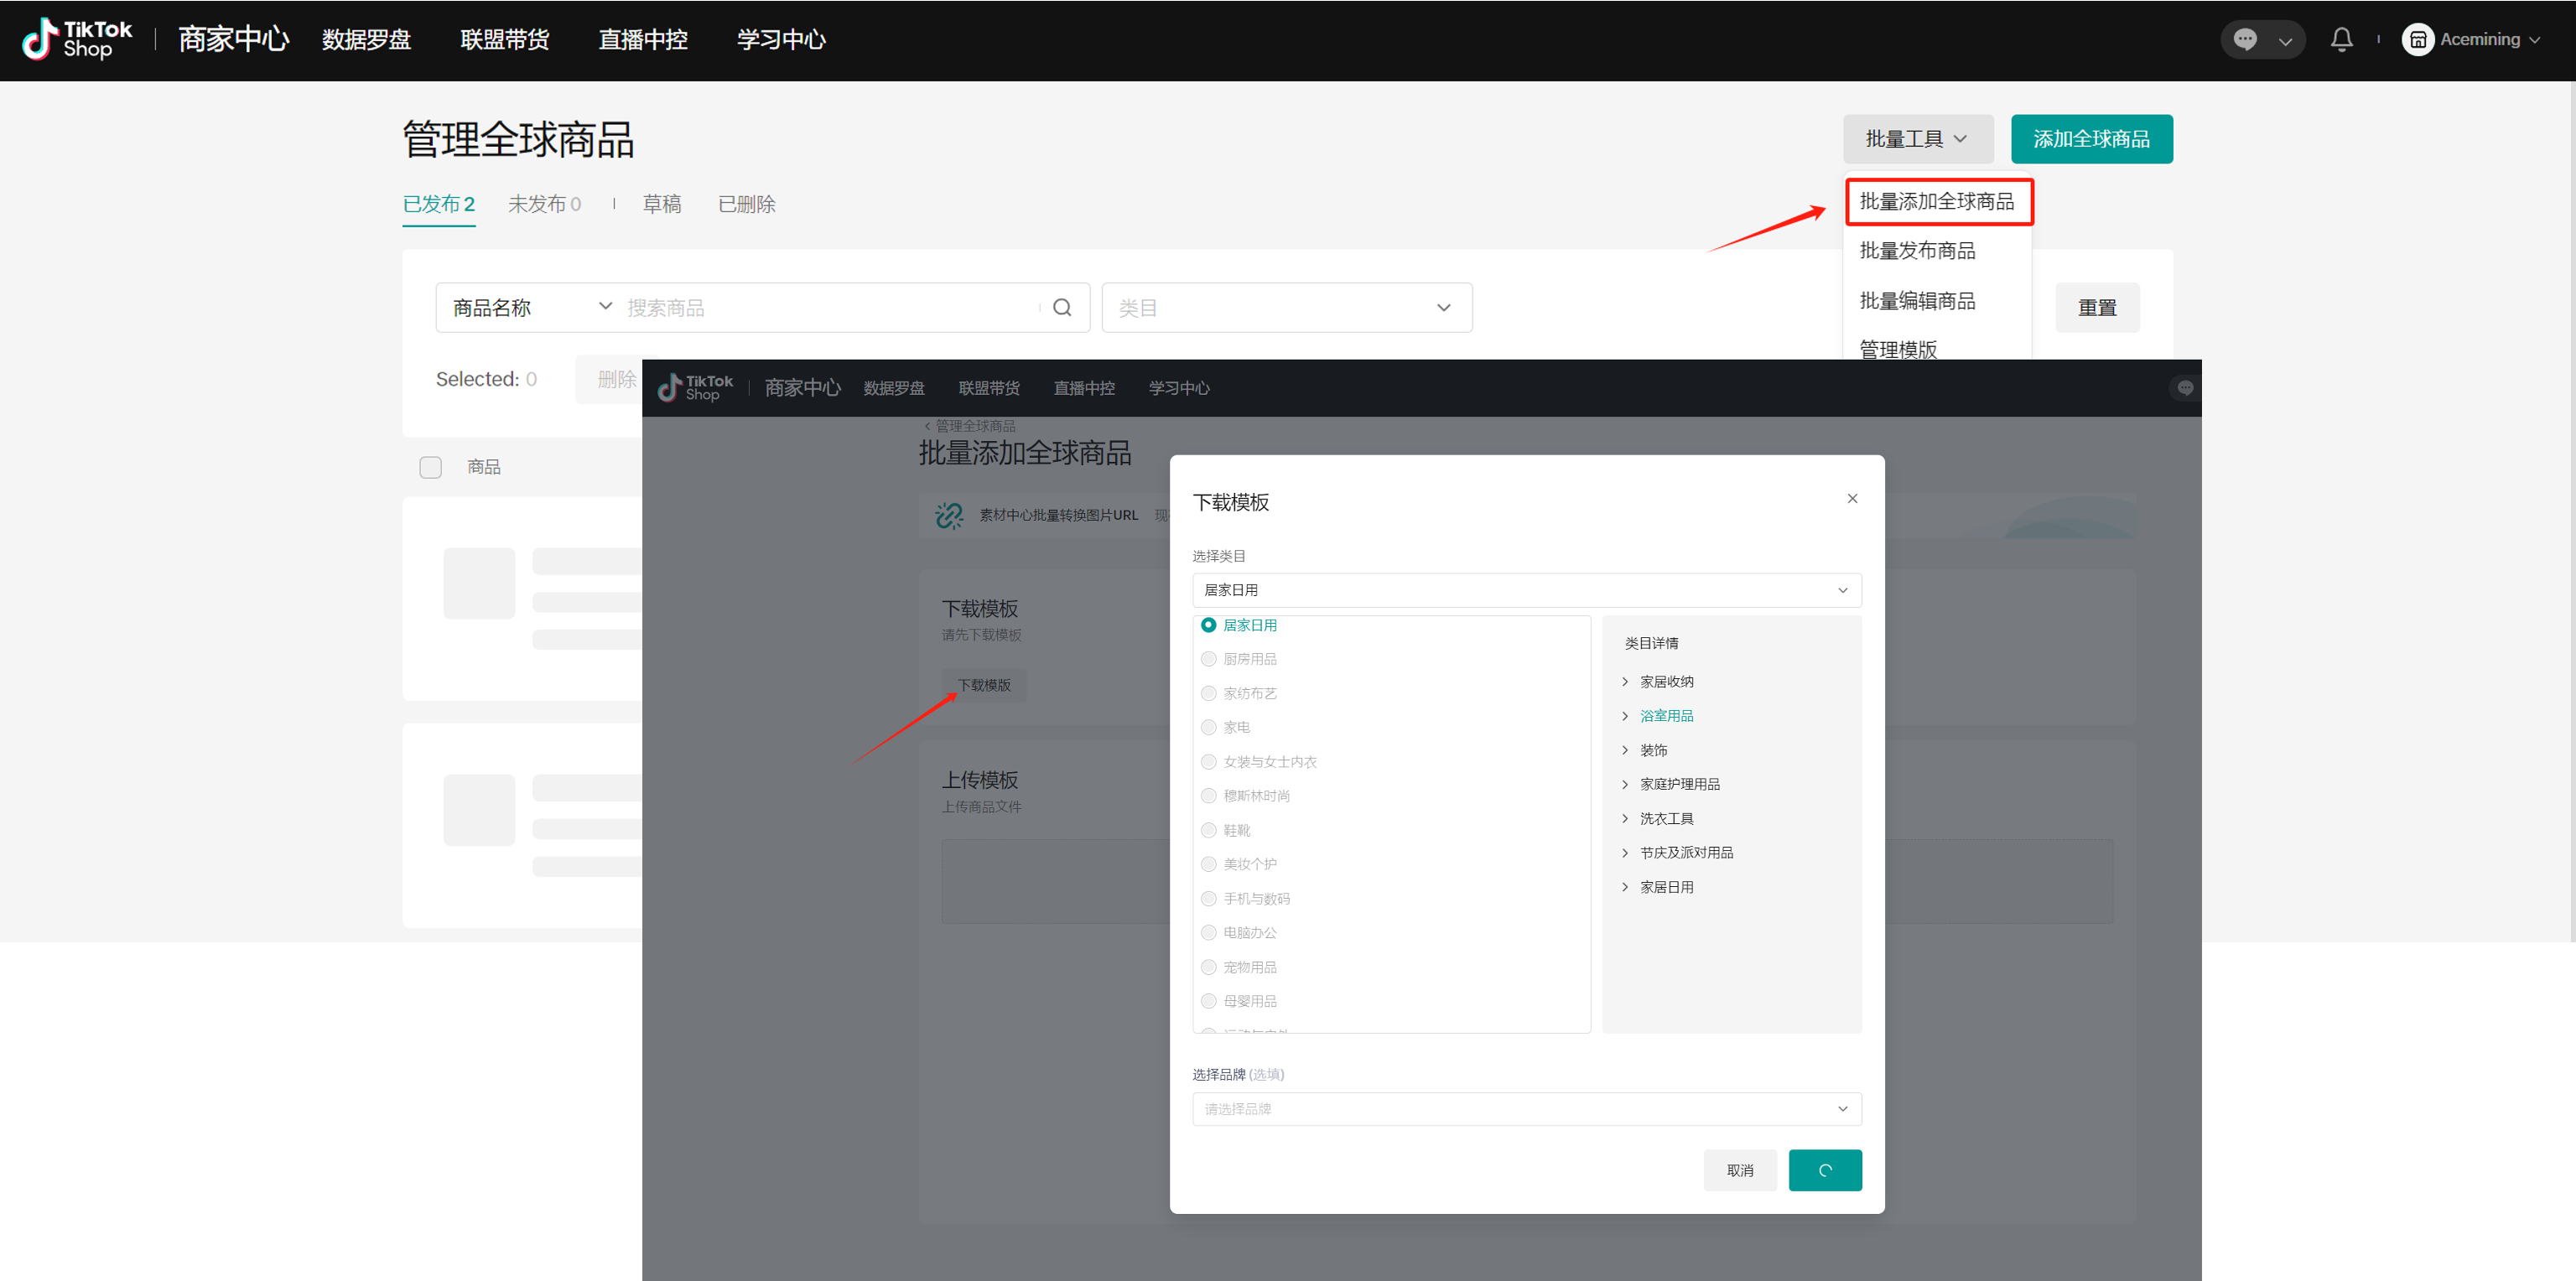This screenshot has width=2576, height=1281.
Task: Choose the 宠物用品 category radio
Action: point(1208,967)
